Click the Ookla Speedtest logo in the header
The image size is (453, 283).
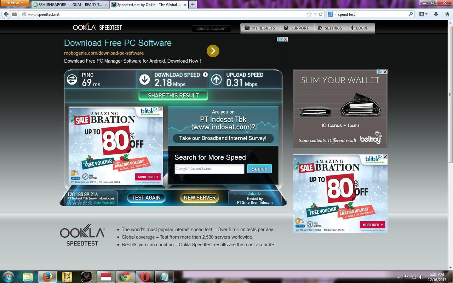97,27
